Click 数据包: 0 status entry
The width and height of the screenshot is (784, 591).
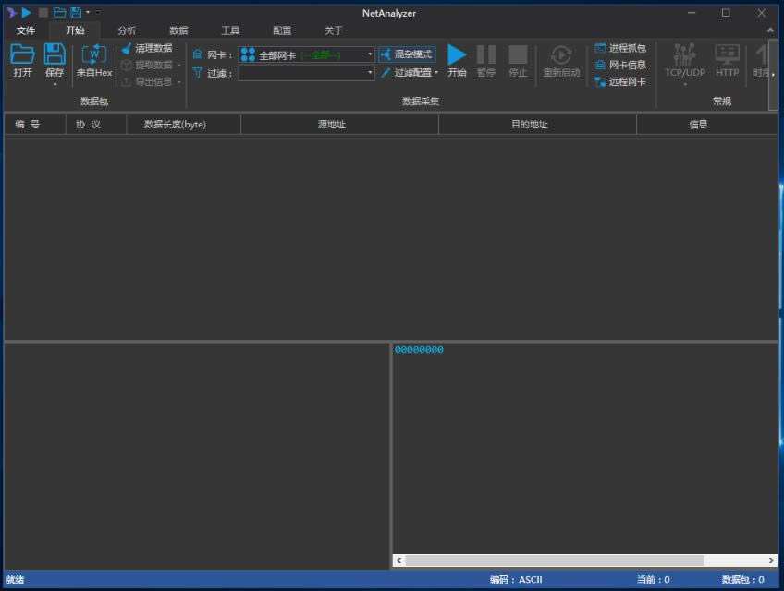coord(743,580)
